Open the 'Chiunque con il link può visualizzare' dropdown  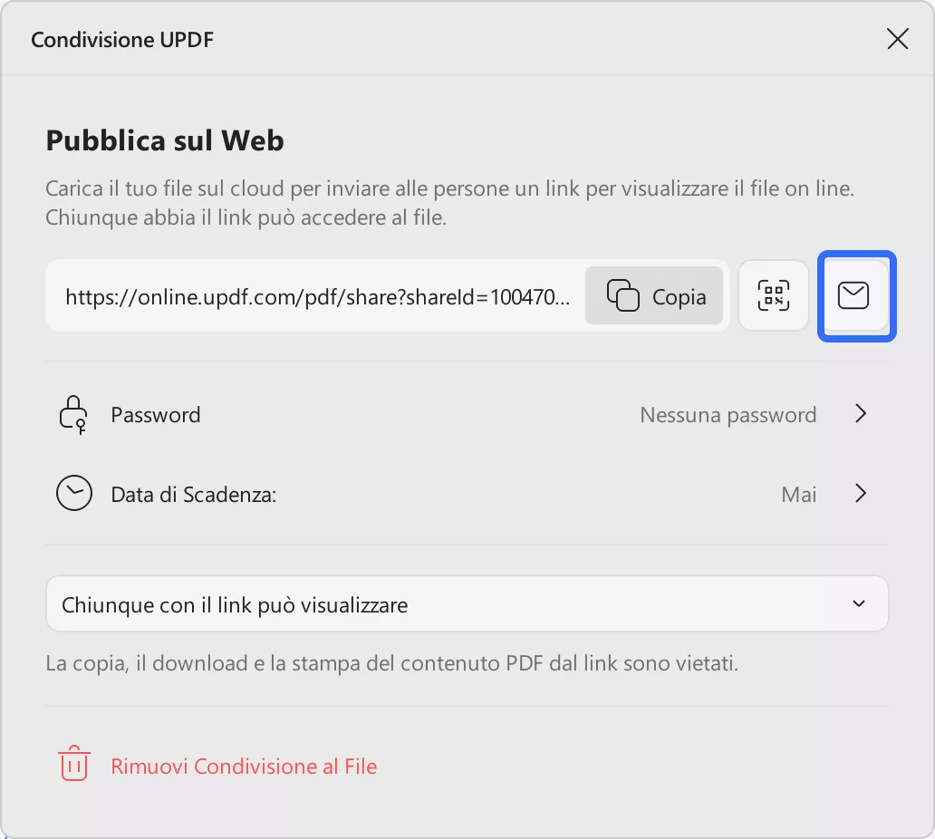[x=467, y=603]
